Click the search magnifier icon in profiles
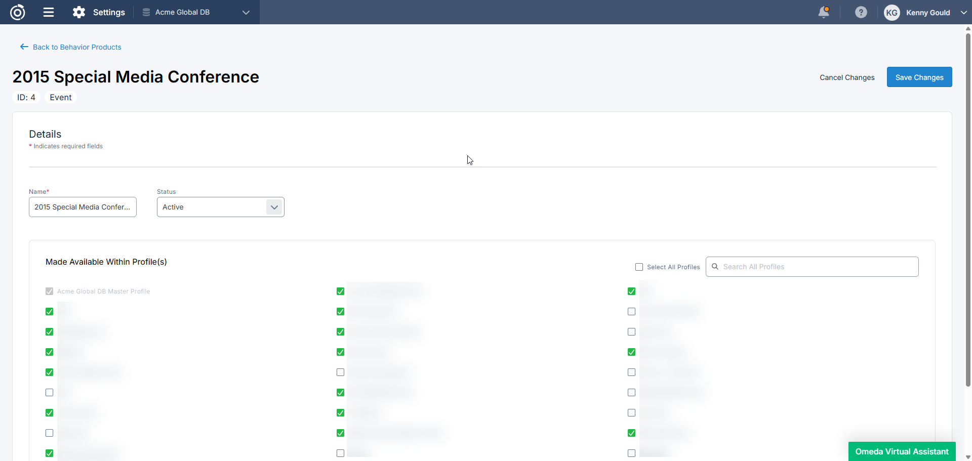972x461 pixels. (715, 267)
